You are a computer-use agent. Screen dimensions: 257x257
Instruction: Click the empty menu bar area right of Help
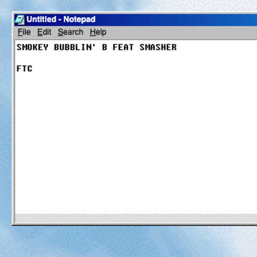[182, 32]
